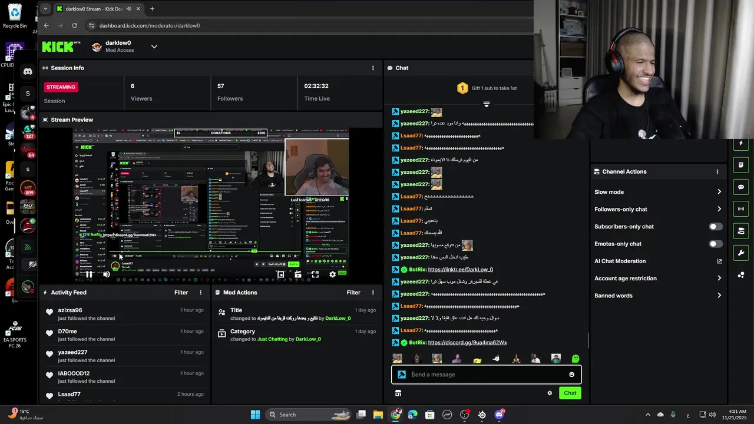Viewport: 754px width, 424px height.
Task: Click the green Chat send button
Action: click(x=570, y=393)
